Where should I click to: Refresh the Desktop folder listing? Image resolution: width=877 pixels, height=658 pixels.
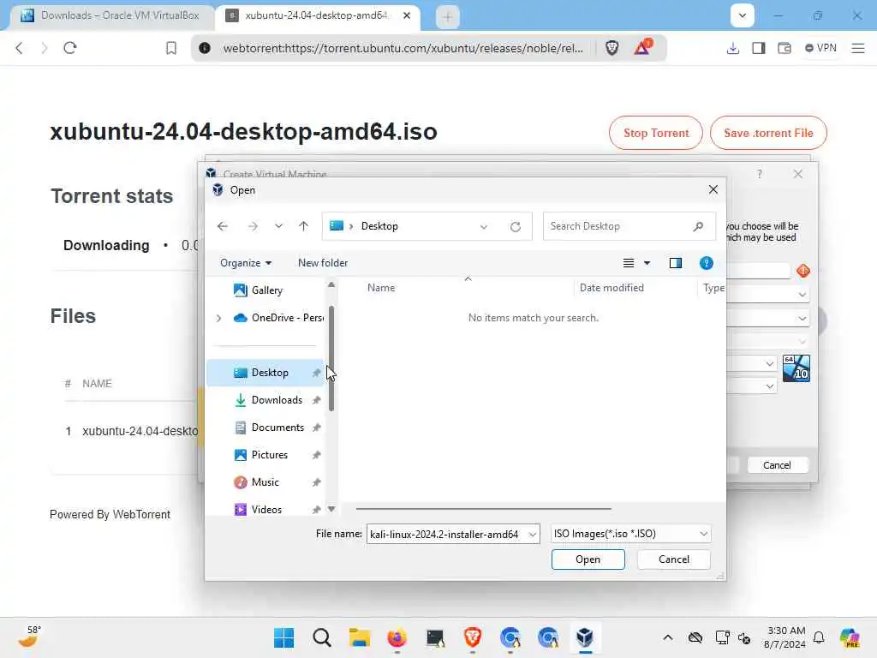(515, 226)
